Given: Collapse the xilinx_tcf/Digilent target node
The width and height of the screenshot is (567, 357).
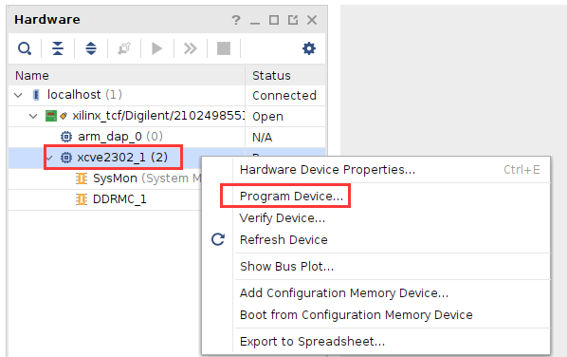Looking at the screenshot, I should click(x=33, y=116).
